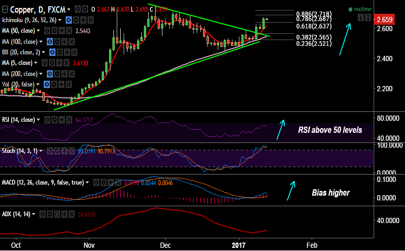Open MA (200, close) settings gear
Screen dimensions: 405x251
coord(57,74)
